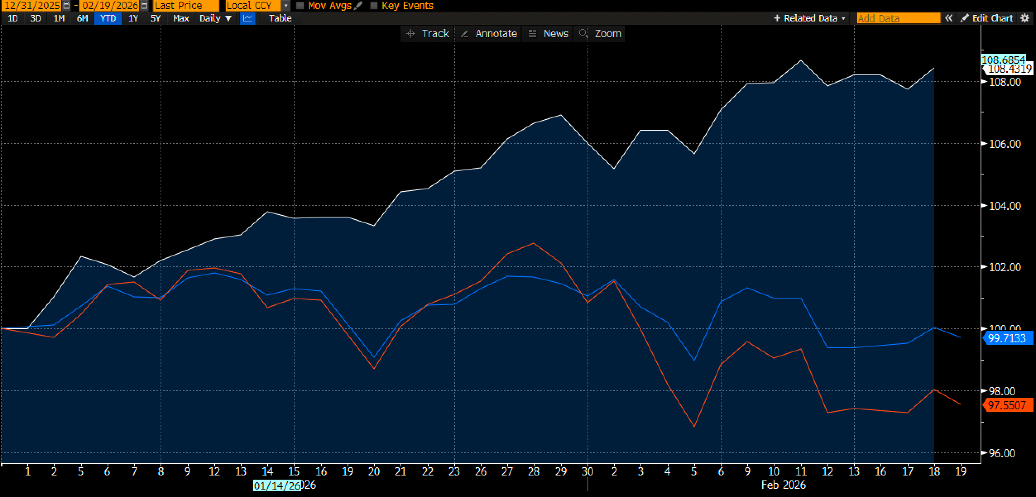1036x497 pixels.
Task: Select the Annotate pencil tool
Action: click(x=489, y=33)
